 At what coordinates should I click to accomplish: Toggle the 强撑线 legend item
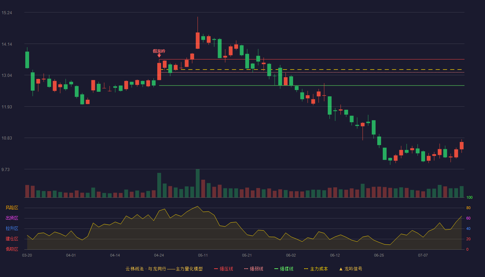(284, 269)
